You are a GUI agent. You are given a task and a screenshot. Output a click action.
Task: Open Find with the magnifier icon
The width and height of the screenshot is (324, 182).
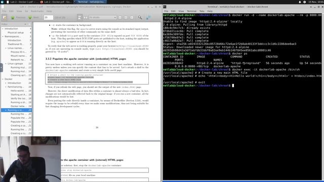[140, 18]
